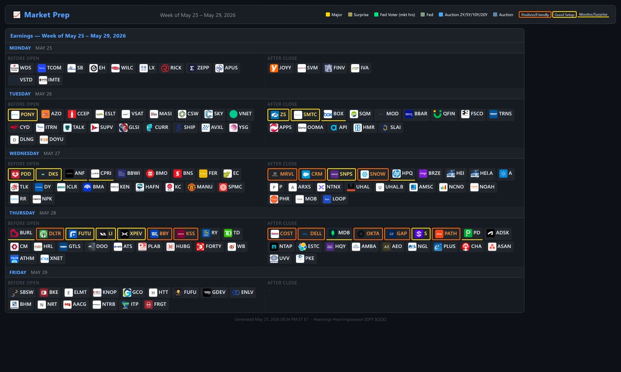Viewport: 621px width, 372px height.
Task: Click the PDD red logo icon
Action: pyautogui.click(x=15, y=174)
